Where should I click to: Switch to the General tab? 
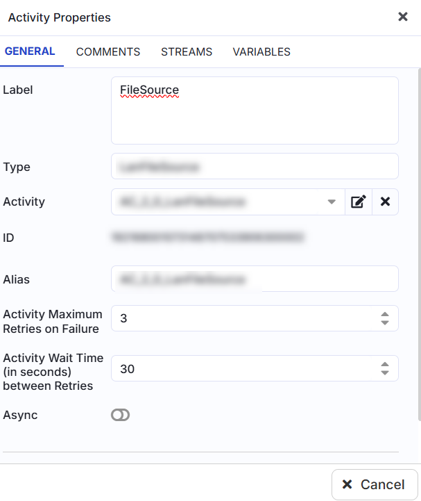[x=30, y=51]
